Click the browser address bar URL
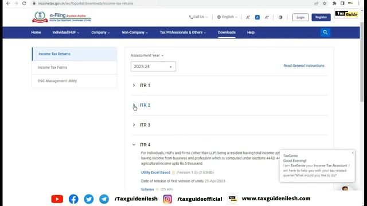Viewport: 367px width, 206px height. (85, 3)
